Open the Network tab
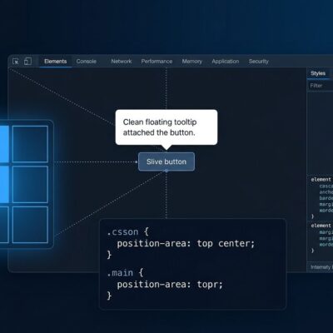This screenshot has height=333, width=333. coord(122,62)
